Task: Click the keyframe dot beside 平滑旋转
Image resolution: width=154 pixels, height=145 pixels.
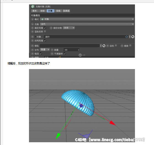Action: [52, 54]
